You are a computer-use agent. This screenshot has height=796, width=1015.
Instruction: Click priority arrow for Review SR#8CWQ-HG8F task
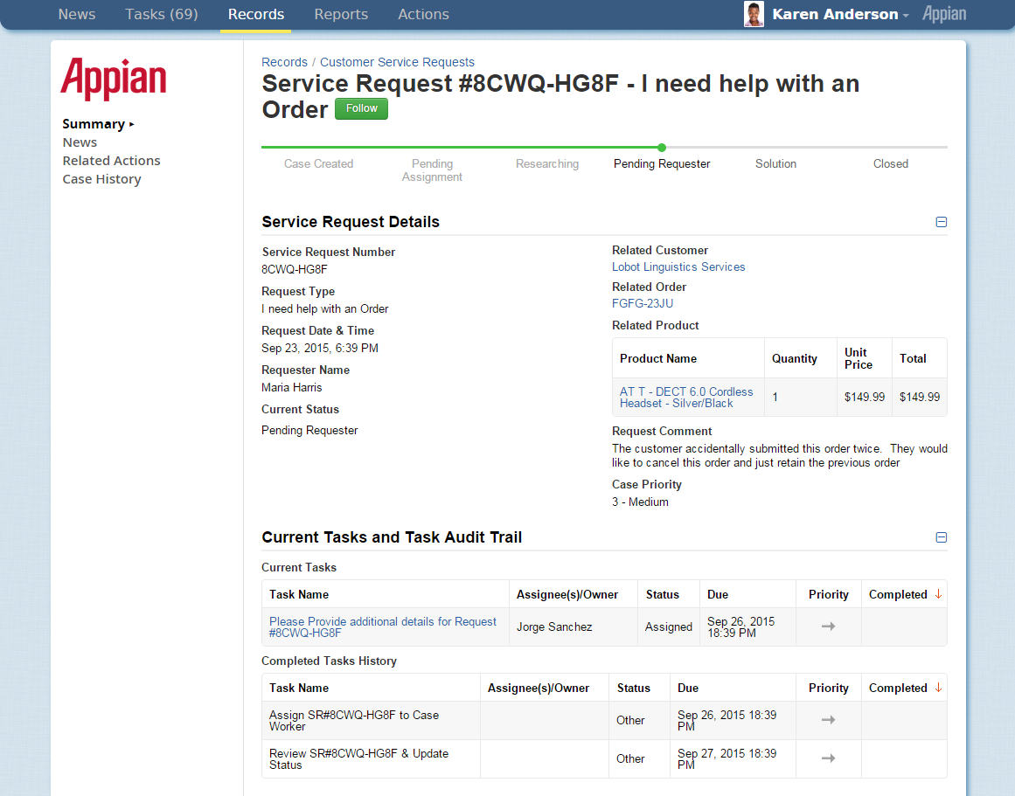click(828, 758)
